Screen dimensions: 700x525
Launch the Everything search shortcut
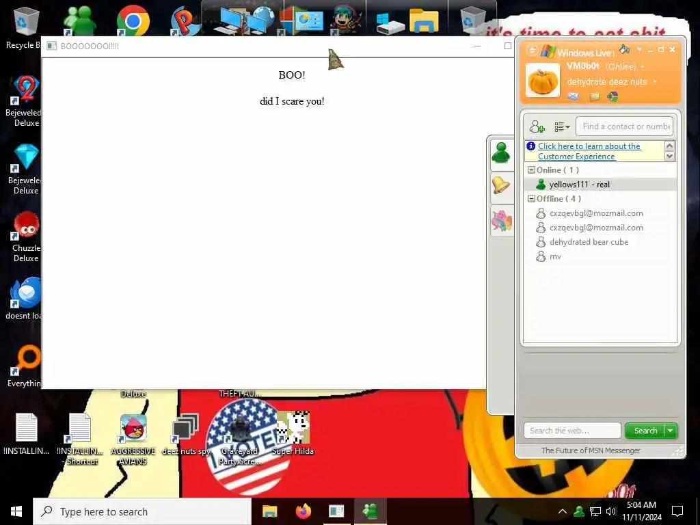tap(25, 366)
